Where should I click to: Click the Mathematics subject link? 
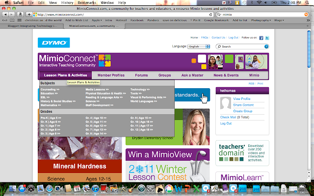click(51, 105)
